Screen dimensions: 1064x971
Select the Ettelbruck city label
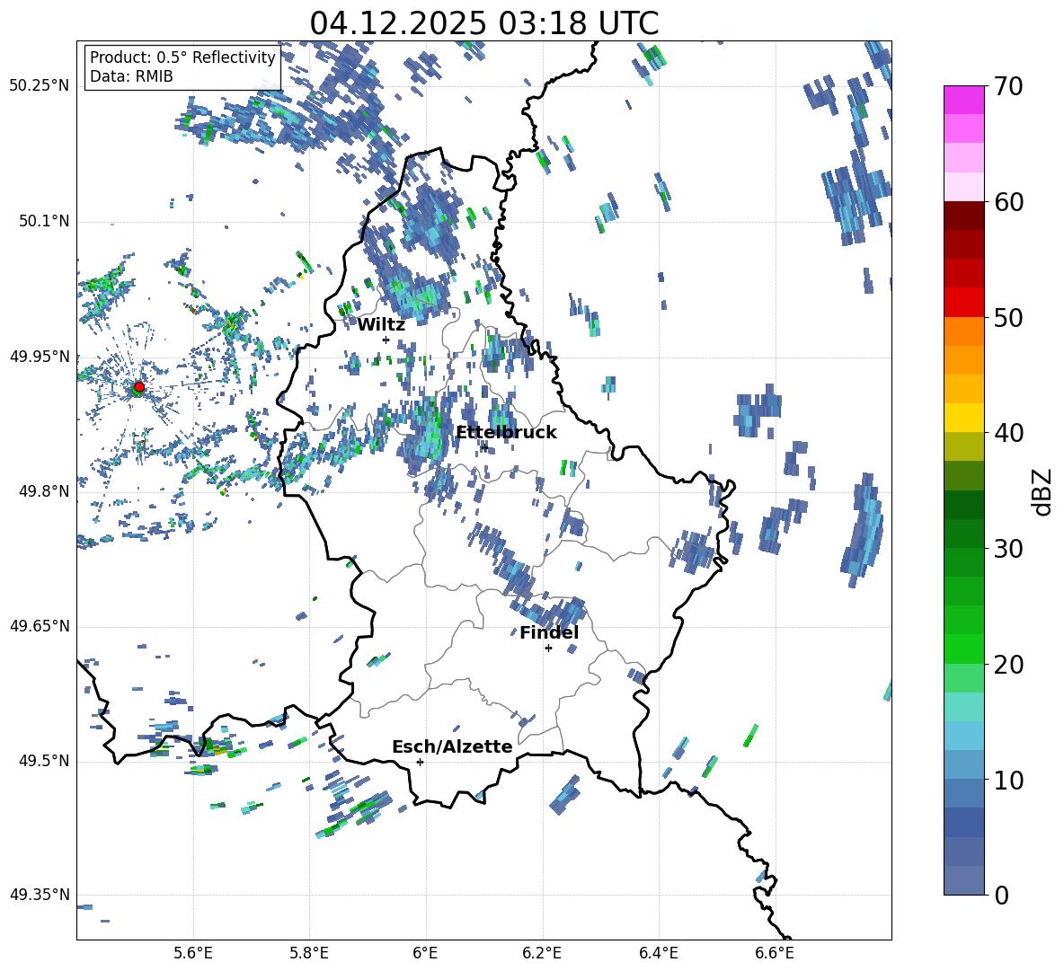[506, 433]
